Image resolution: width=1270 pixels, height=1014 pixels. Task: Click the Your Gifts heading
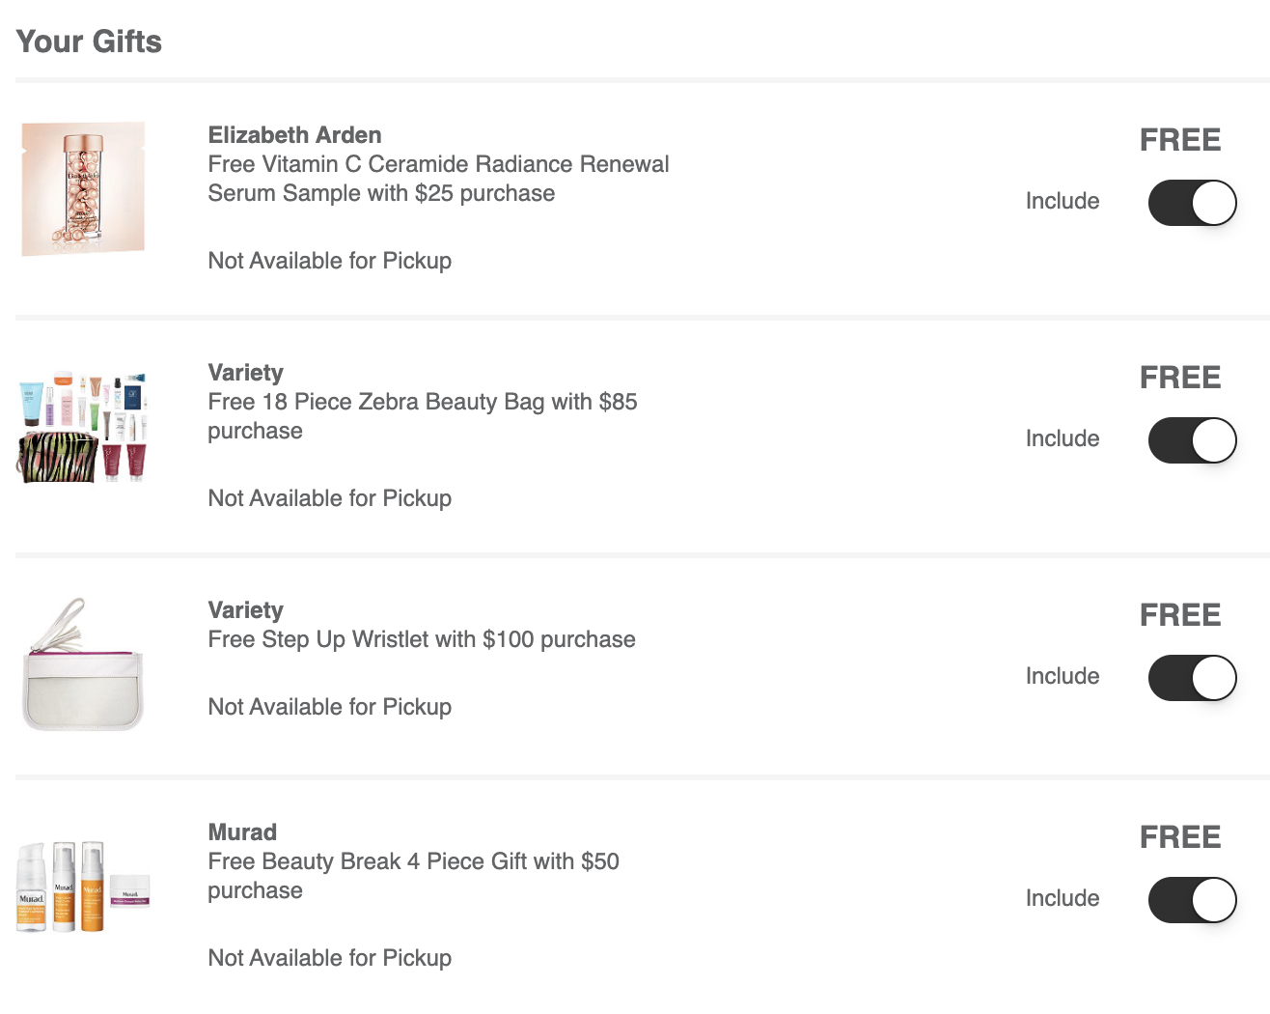[89, 42]
